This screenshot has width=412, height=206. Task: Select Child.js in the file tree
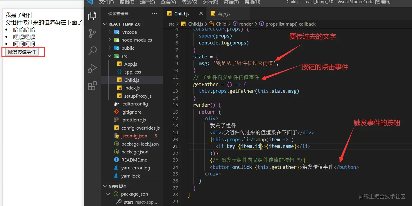132,80
